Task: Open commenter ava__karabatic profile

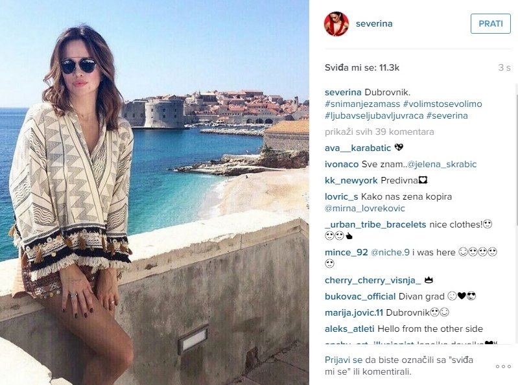Action: pos(358,148)
